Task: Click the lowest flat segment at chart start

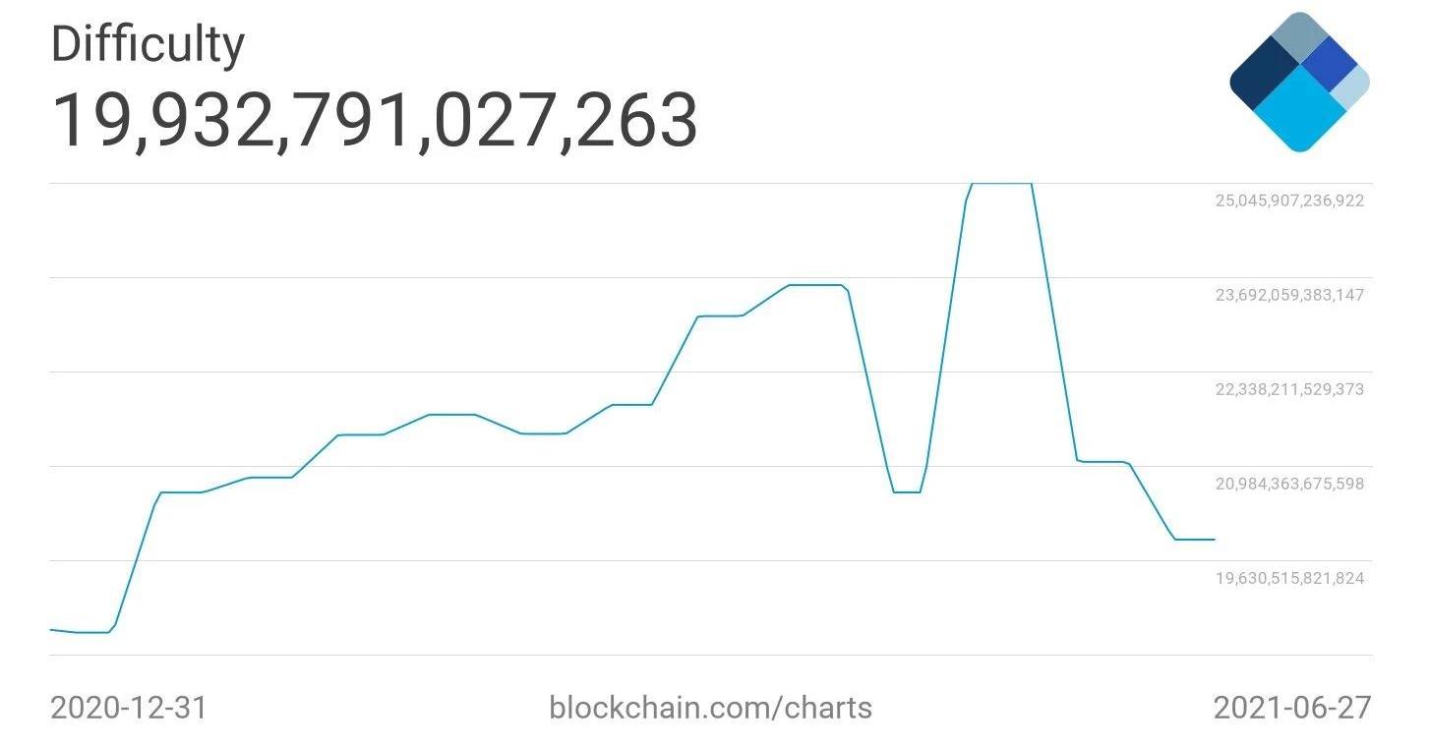Action: [x=92, y=632]
